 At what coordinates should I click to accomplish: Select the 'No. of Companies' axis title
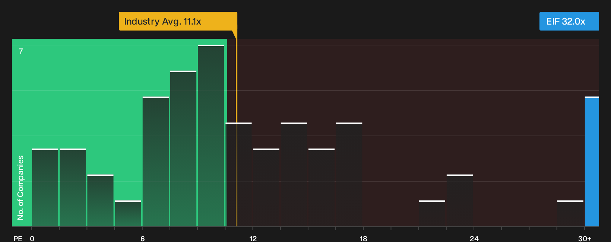pyautogui.click(x=20, y=188)
